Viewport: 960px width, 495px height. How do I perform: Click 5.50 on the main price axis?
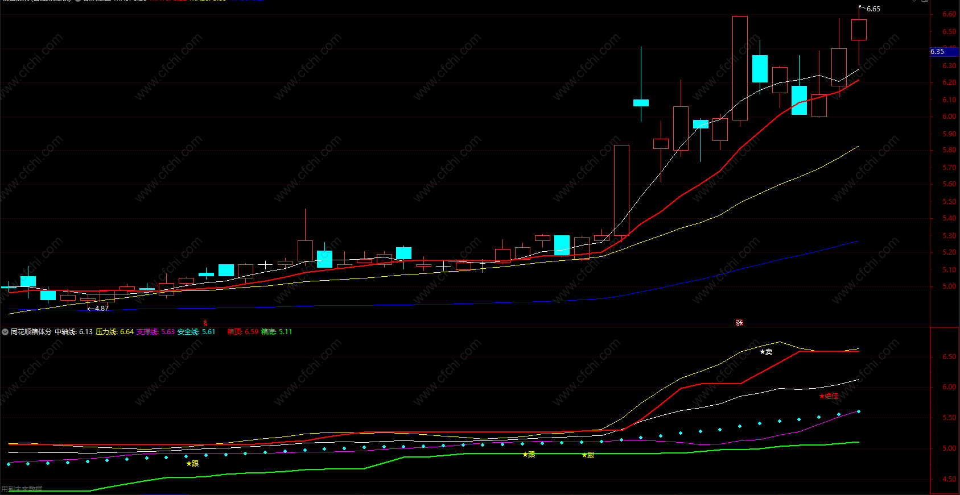pos(949,202)
